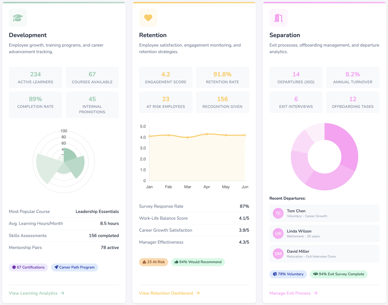The height and width of the screenshot is (305, 388).
Task: Click the thumbs-up on 94% Would Recommend
Action: [x=177, y=262]
